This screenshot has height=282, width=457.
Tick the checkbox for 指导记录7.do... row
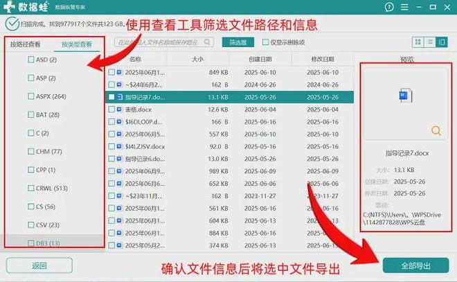[x=111, y=97]
